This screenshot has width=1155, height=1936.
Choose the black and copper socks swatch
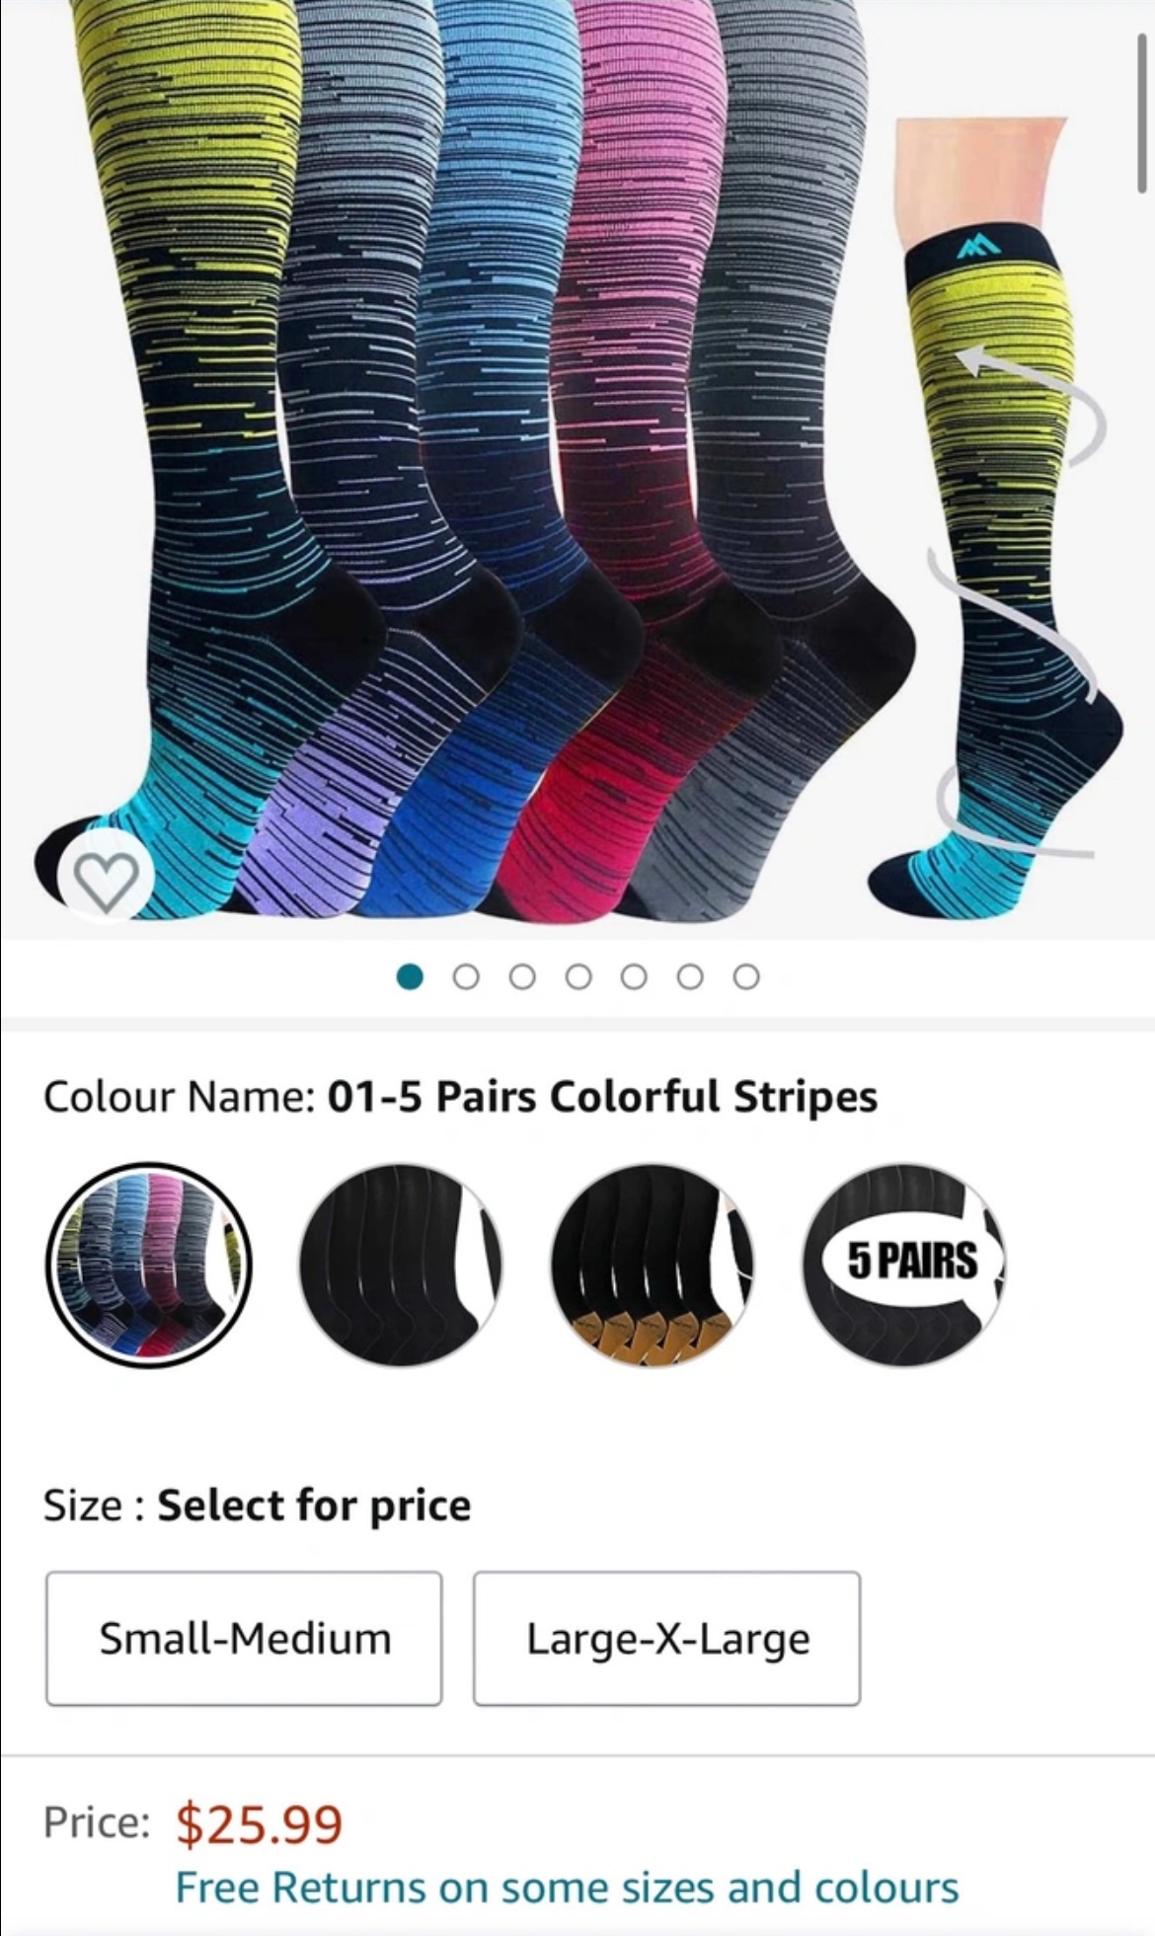pos(653,1265)
